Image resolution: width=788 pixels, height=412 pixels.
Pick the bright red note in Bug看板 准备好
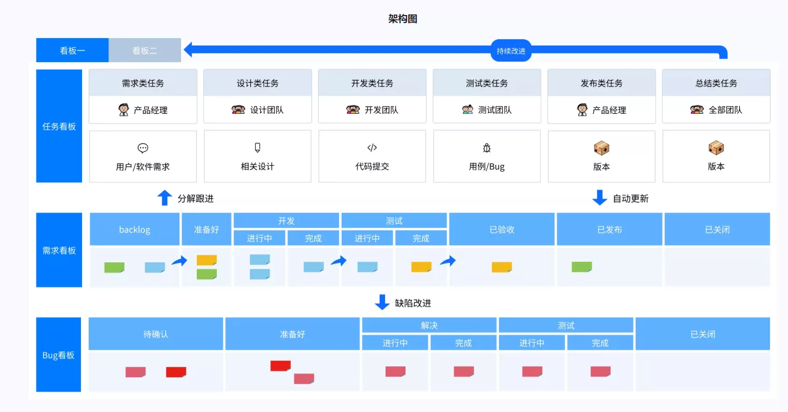[281, 366]
